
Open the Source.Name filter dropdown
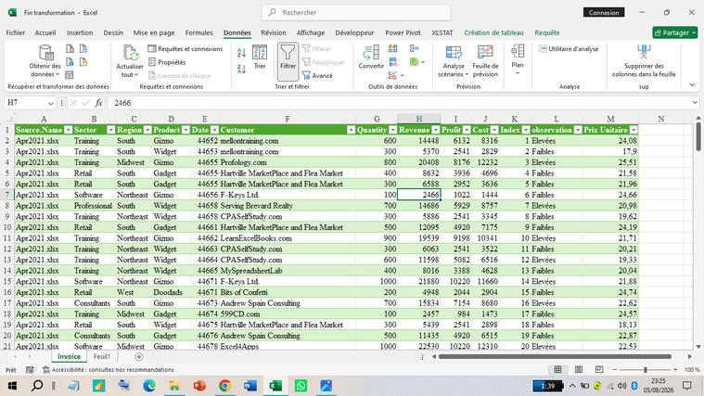pyautogui.click(x=68, y=130)
